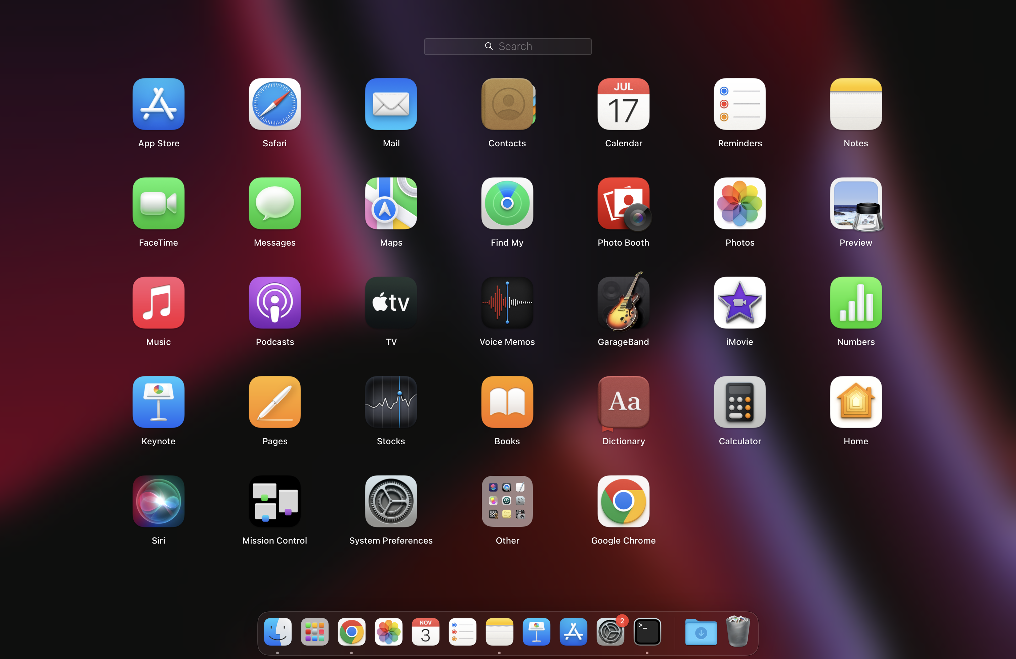Open Google Chrome from Launchpad grid
Screen dimensions: 1016x659
pyautogui.click(x=623, y=501)
